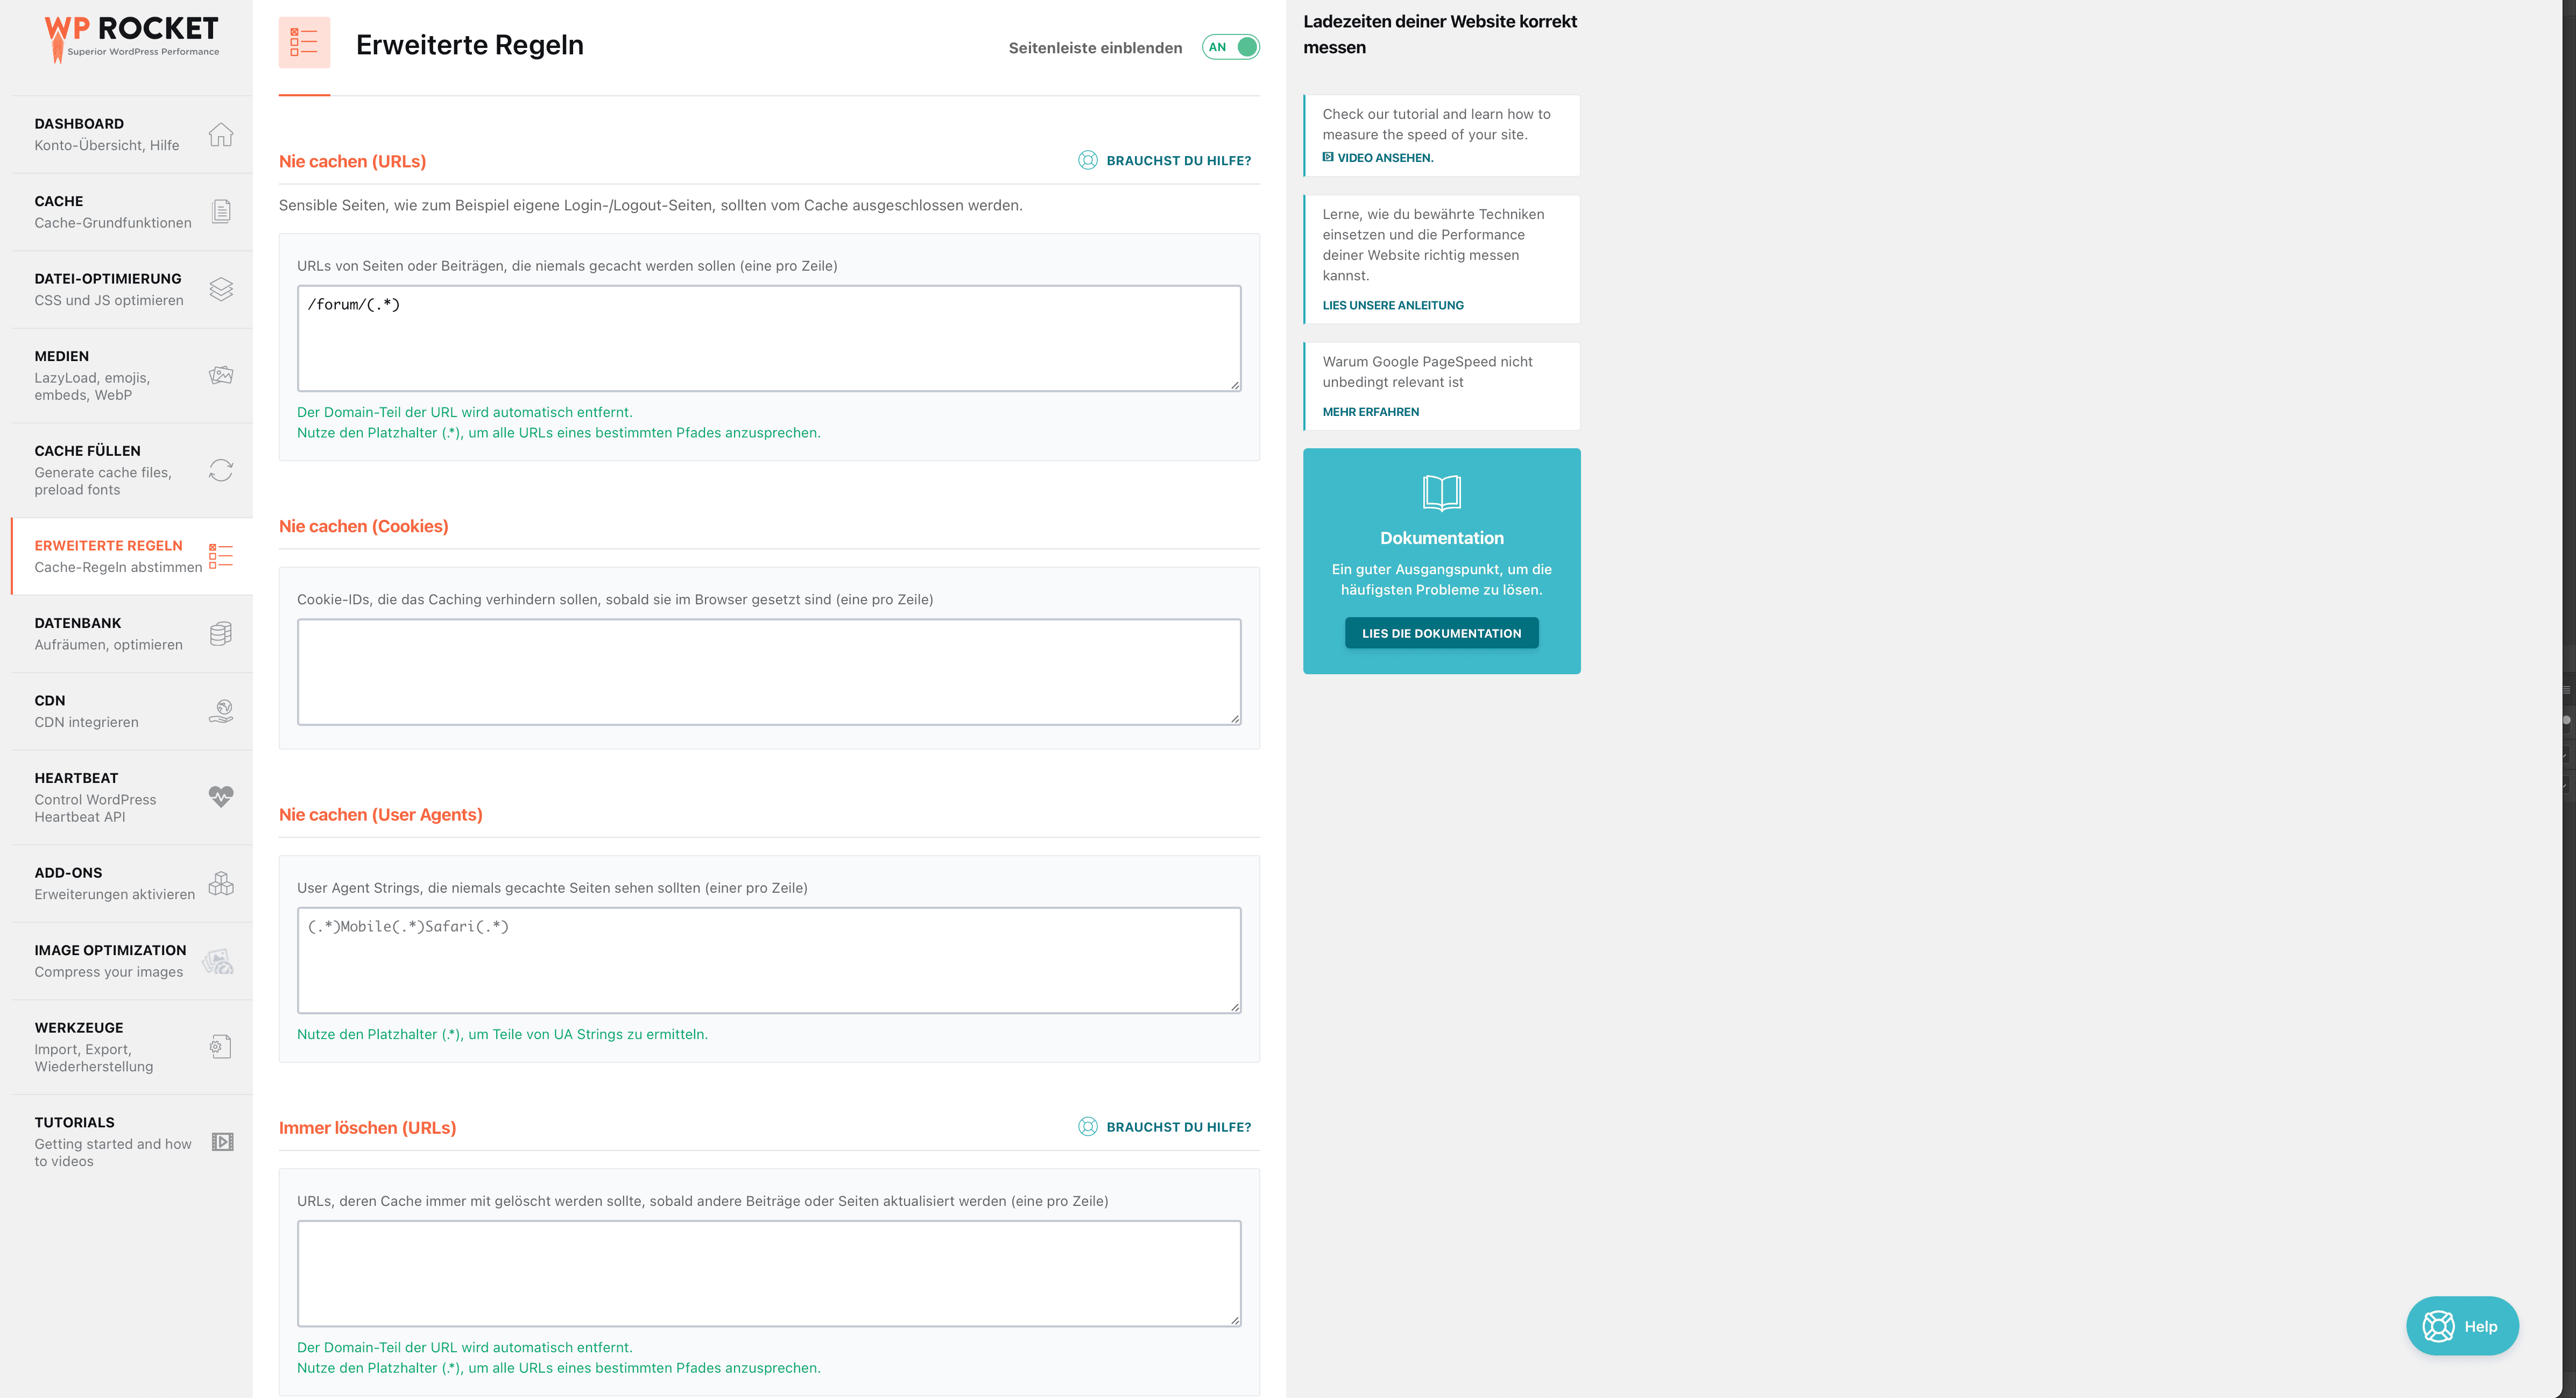Image resolution: width=2576 pixels, height=1398 pixels.
Task: Click Nie cachen URLs help question icon
Action: click(1088, 160)
